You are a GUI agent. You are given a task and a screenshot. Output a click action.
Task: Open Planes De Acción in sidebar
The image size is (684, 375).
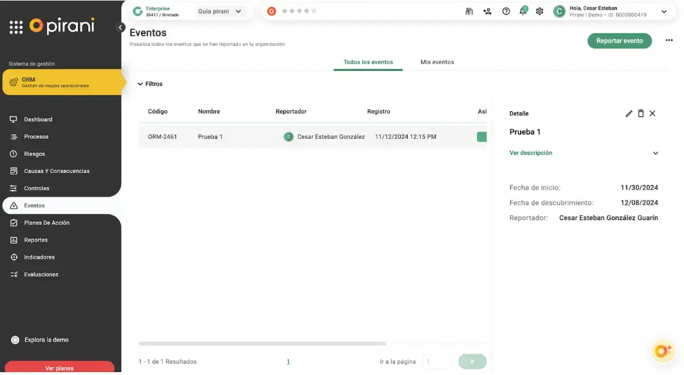pos(46,222)
